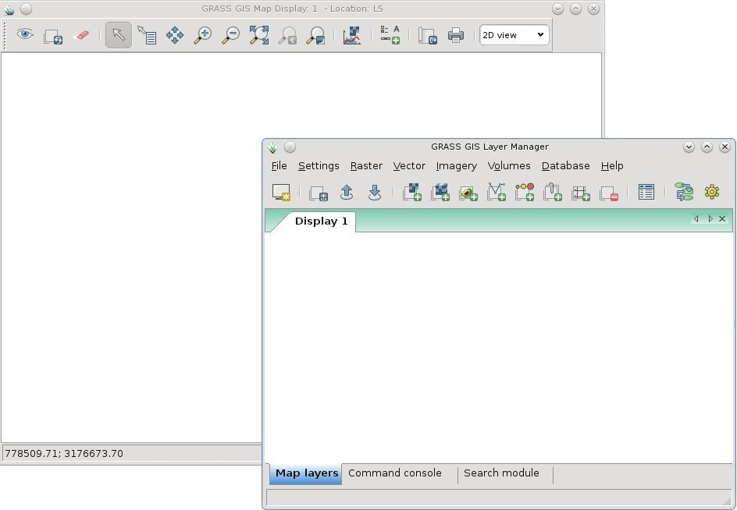Open the Settings menu
The image size is (737, 510).
tap(319, 166)
